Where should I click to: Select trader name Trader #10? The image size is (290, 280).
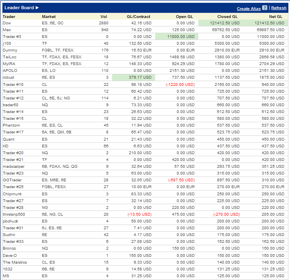13,85
